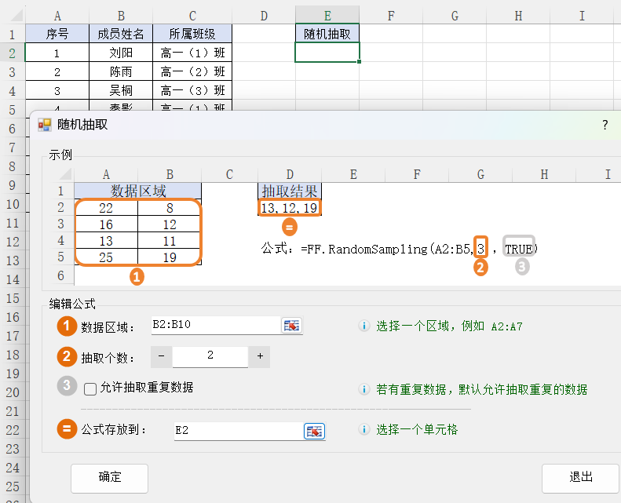621x503 pixels.
Task: Select column E header in spreadsheet
Action: tap(327, 15)
